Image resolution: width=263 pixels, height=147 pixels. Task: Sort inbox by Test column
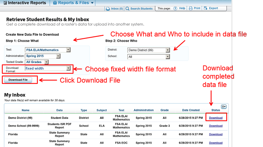[x=121, y=110]
